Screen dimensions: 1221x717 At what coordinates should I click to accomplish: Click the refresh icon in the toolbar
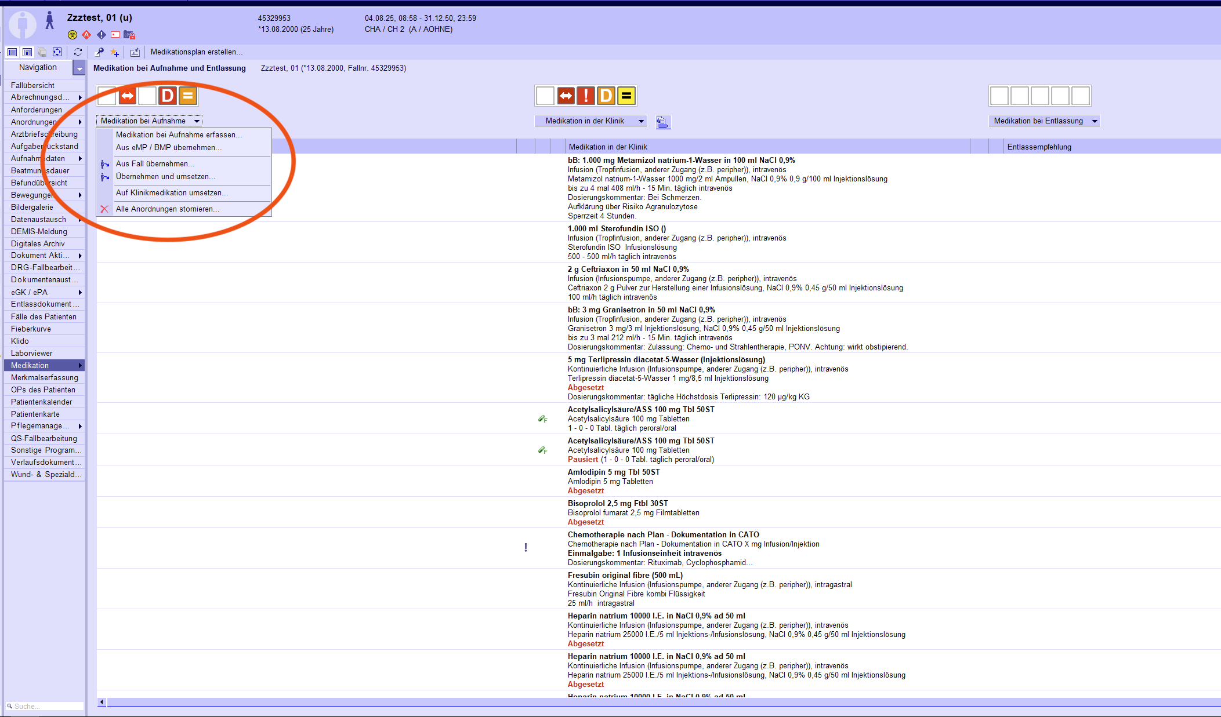click(x=78, y=52)
